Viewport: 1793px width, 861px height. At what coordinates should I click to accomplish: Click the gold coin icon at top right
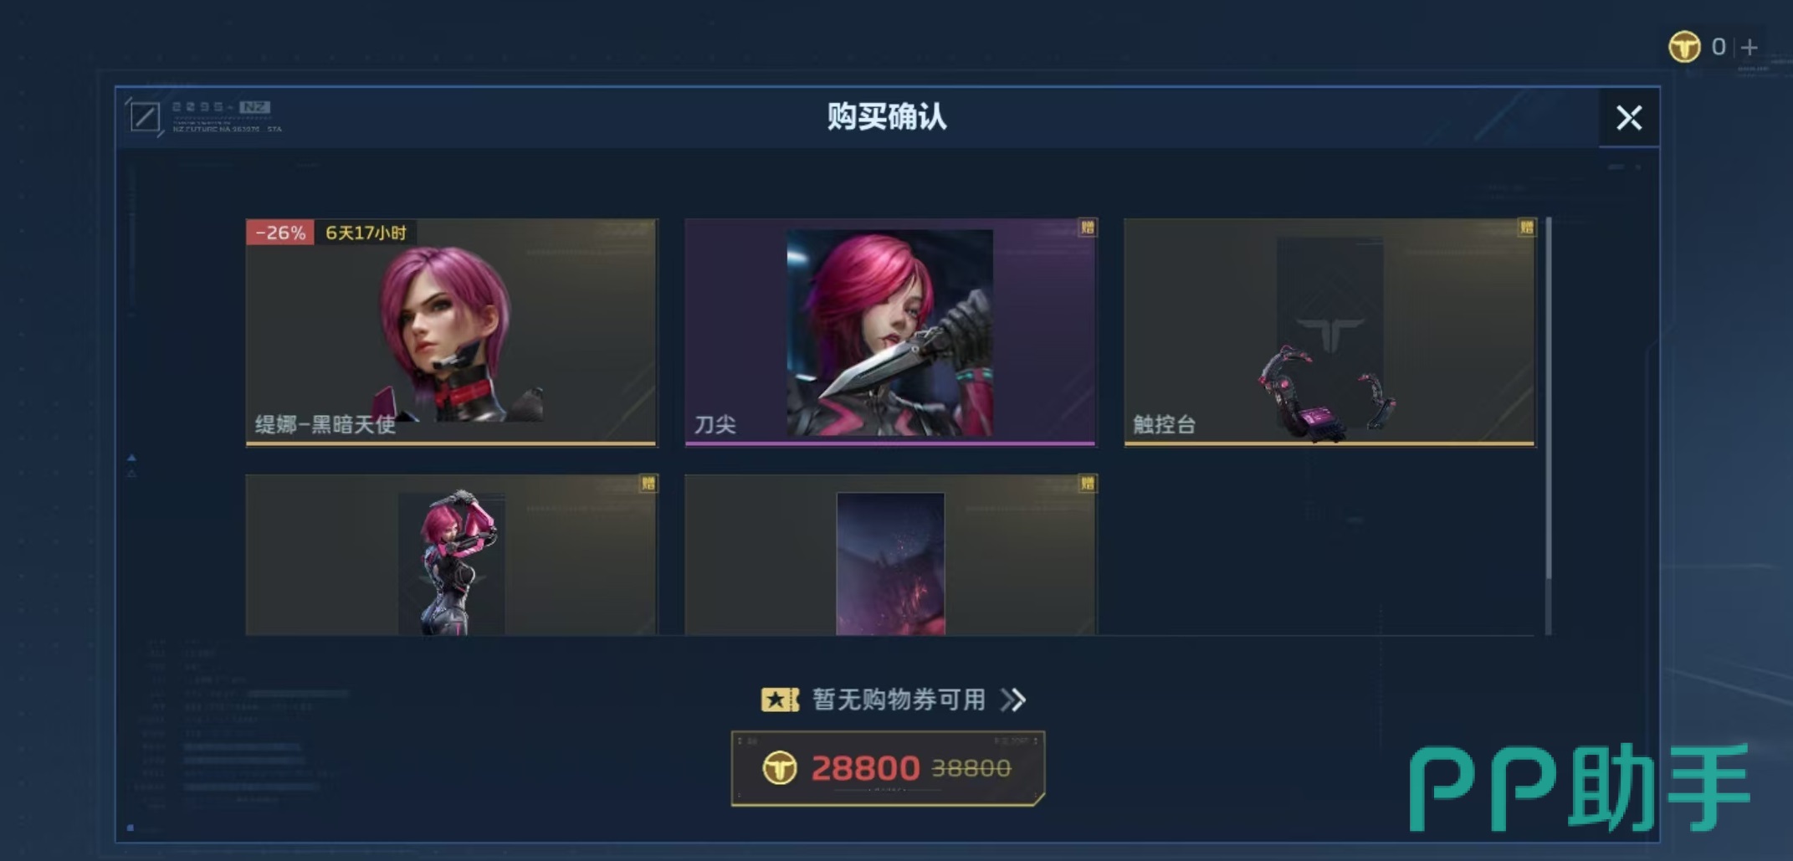pos(1684,47)
